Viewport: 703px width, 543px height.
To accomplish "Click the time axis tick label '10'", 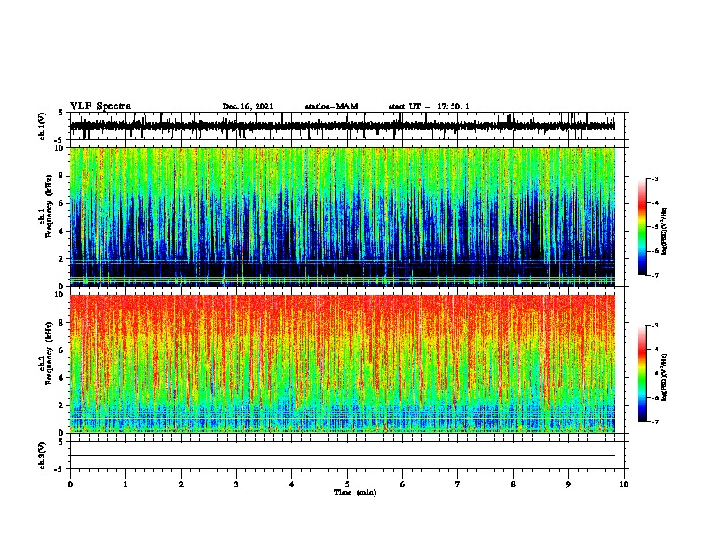I will click(x=624, y=484).
